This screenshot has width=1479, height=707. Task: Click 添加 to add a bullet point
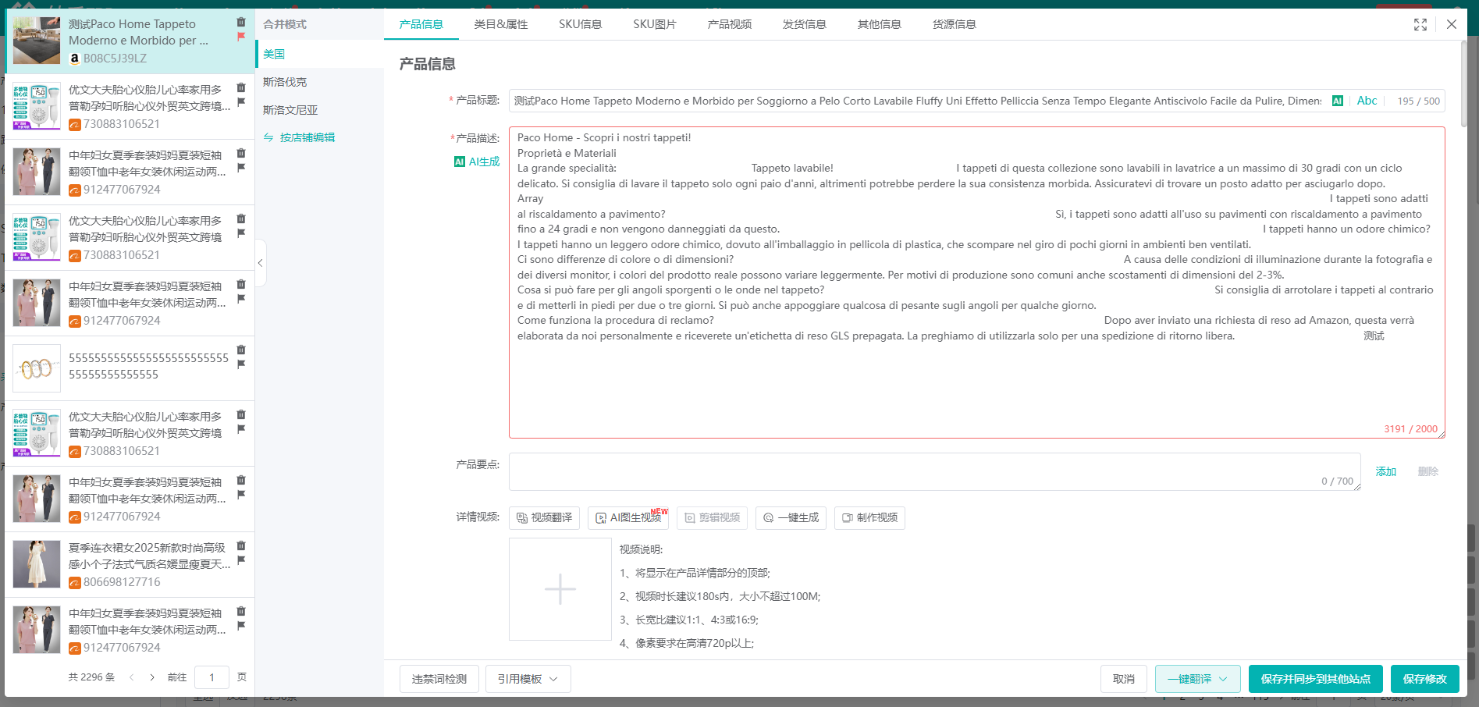pyautogui.click(x=1386, y=471)
